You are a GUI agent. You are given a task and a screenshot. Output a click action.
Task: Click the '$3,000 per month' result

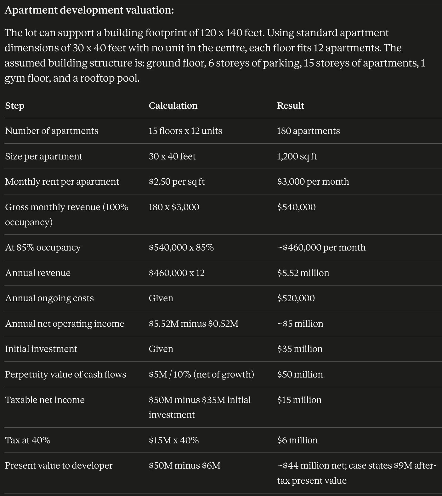313,182
